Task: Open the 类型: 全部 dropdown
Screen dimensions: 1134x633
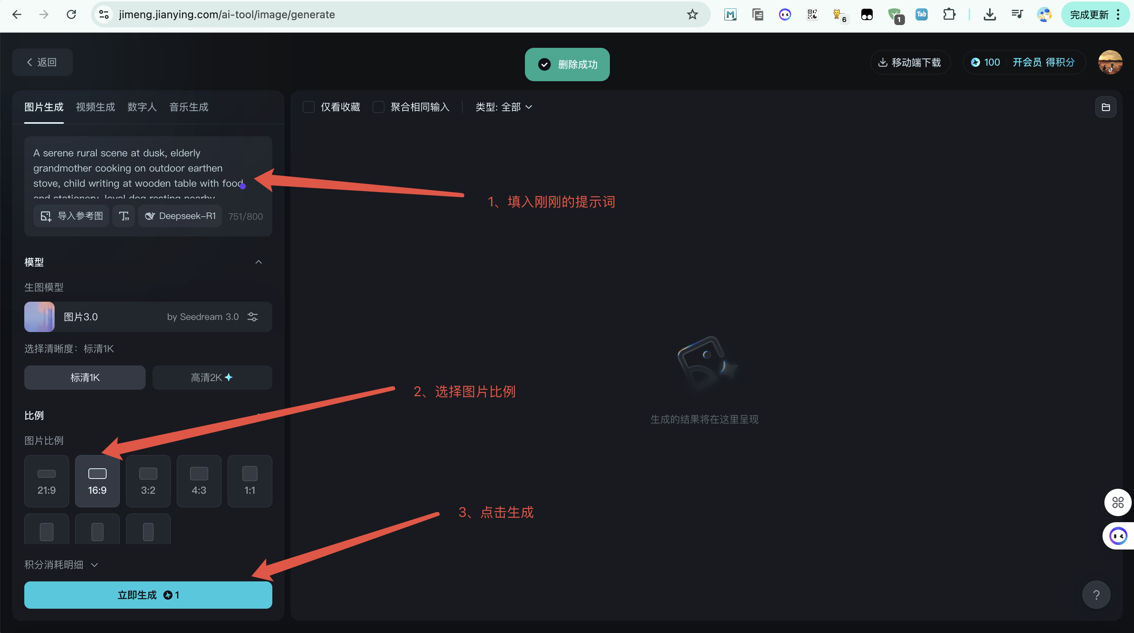Action: coord(504,107)
